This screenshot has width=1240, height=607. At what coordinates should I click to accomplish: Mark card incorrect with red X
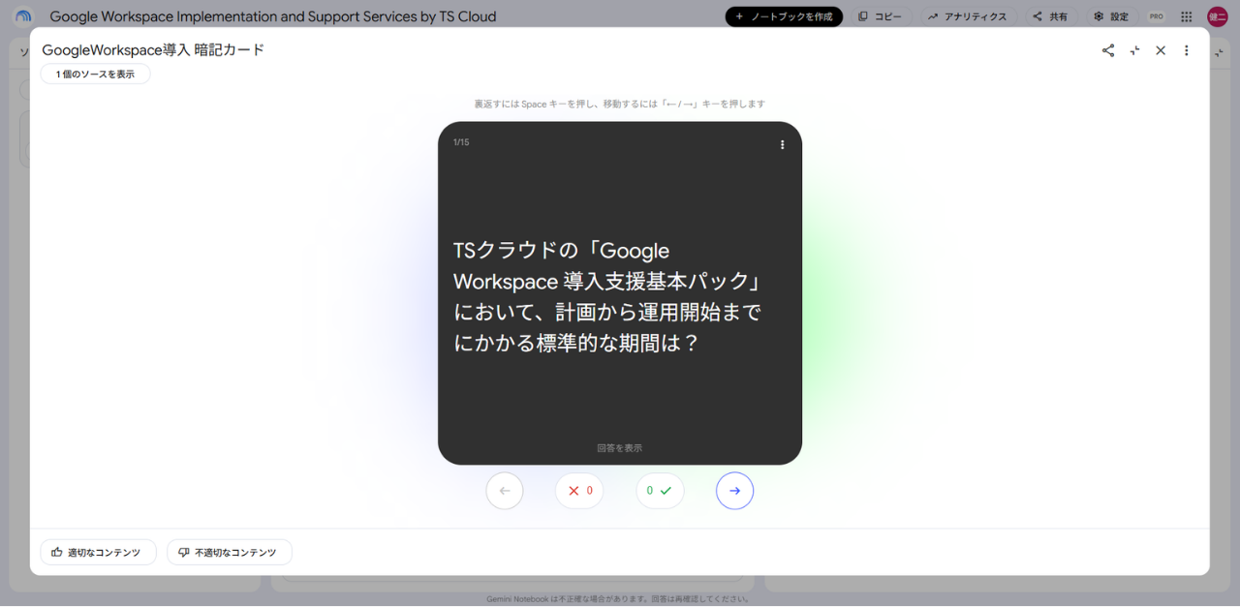(x=579, y=491)
